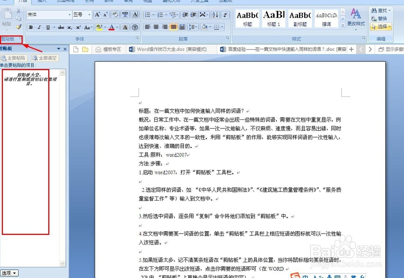This screenshot has height=278, width=404.
Task: Open the Phonetic Guide (wén) tool
Action: [x=125, y=15]
